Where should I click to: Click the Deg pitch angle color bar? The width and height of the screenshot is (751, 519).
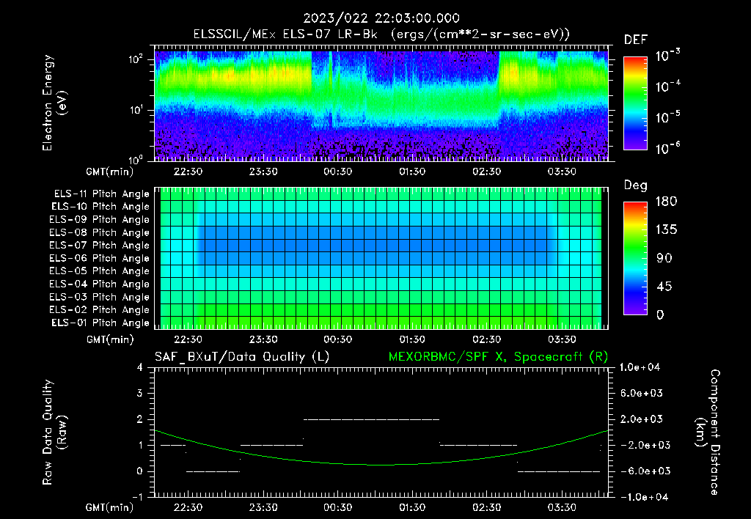tap(635, 258)
